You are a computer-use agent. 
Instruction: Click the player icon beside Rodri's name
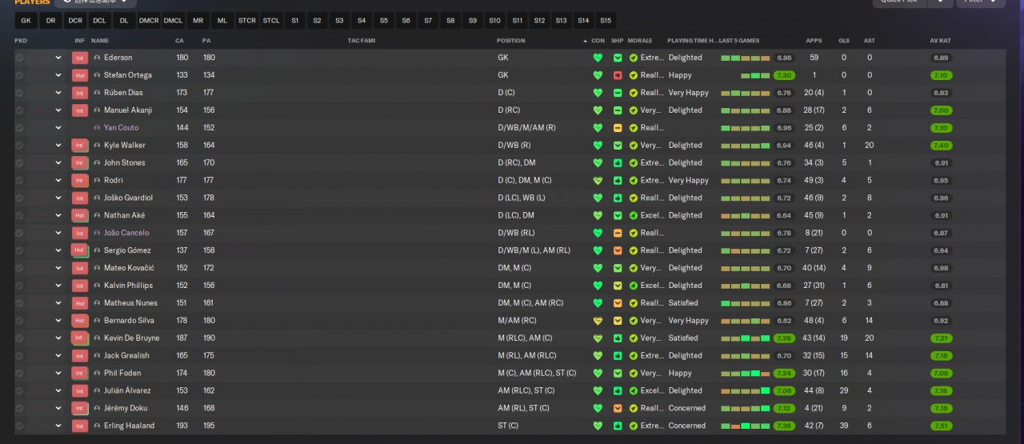point(98,181)
